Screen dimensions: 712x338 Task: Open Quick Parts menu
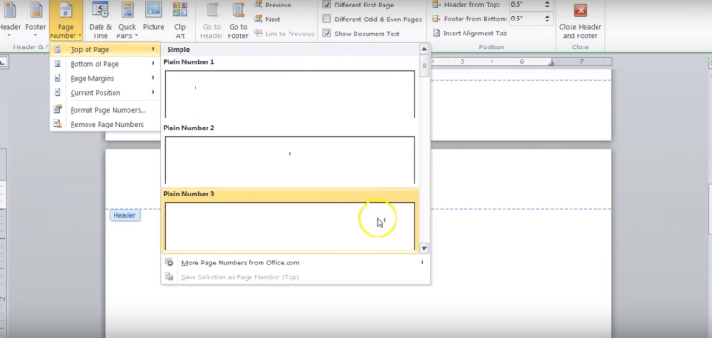[128, 20]
